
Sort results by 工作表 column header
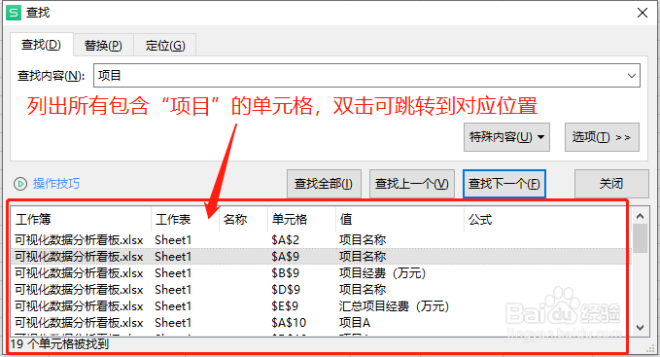tap(186, 219)
